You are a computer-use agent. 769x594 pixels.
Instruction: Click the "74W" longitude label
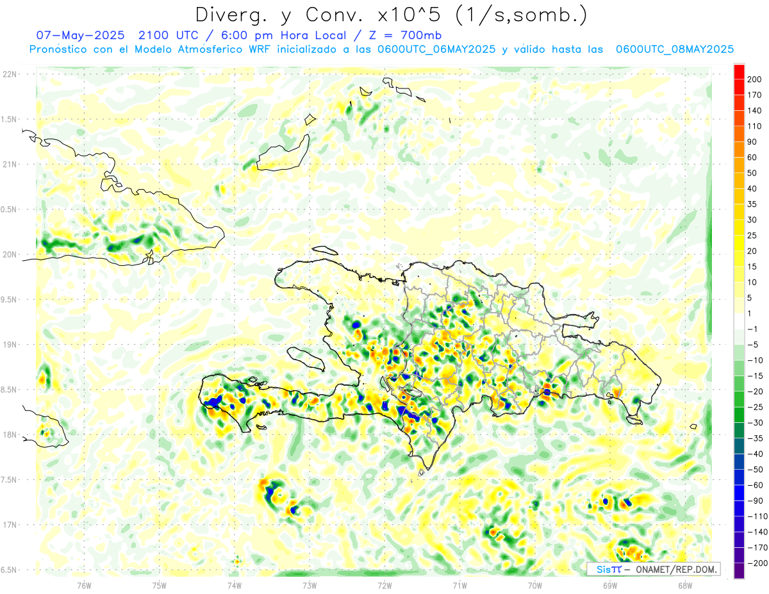[235, 585]
